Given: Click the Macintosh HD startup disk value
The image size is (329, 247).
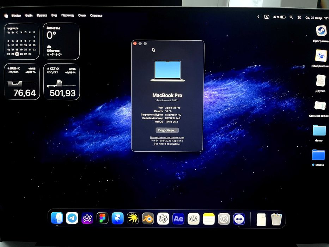Looking at the screenshot, I should [x=173, y=115].
